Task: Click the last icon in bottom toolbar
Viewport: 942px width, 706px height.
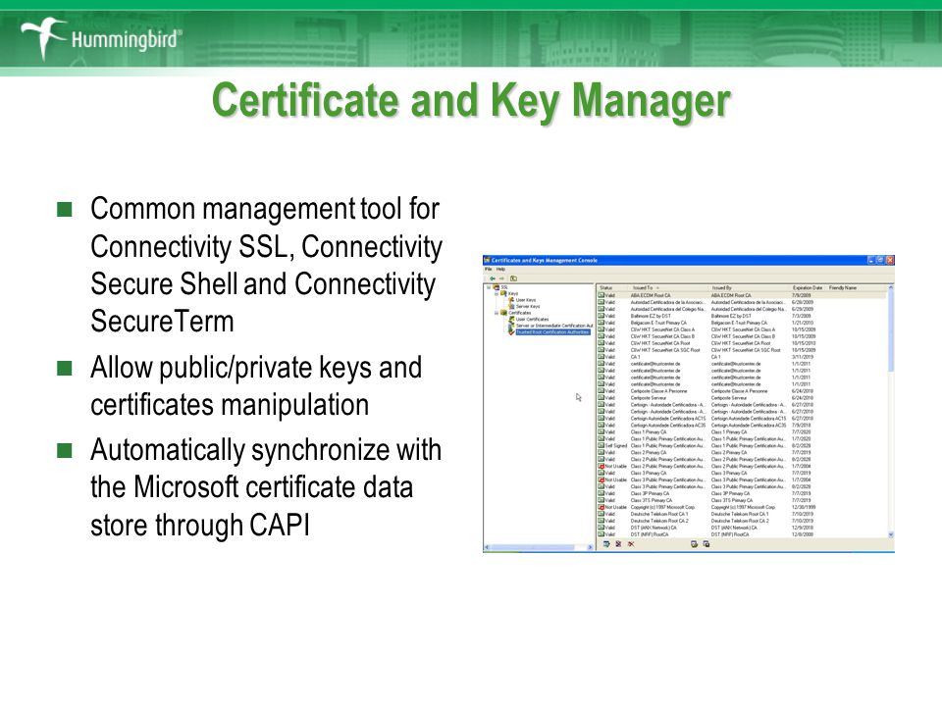Action: click(x=706, y=544)
